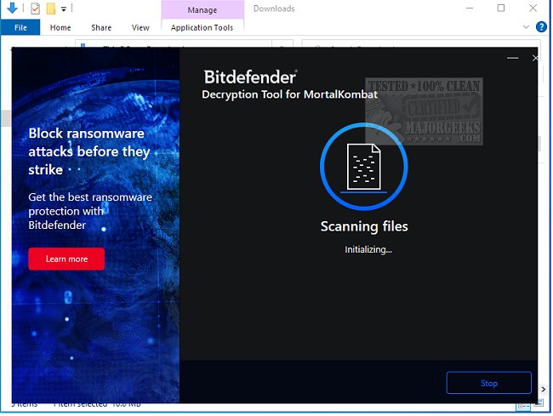This screenshot has height=416, width=553.
Task: Switch to the Home ribbon tab
Action: coord(60,27)
